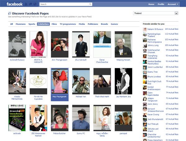
Task: Open Nitipong Honark page link
Action: click(x=123, y=60)
